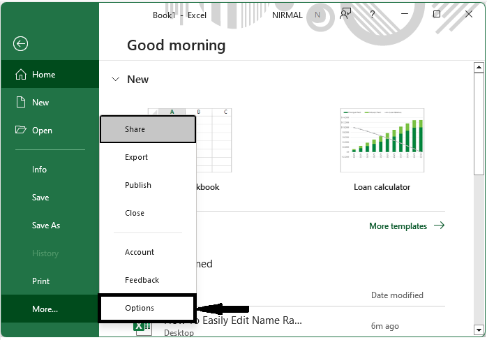This screenshot has height=340, width=487.
Task: Select Share in the popup menu
Action: tap(148, 129)
